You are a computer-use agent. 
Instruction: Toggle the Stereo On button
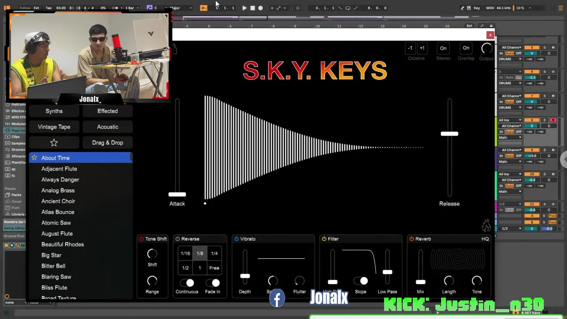point(443,48)
